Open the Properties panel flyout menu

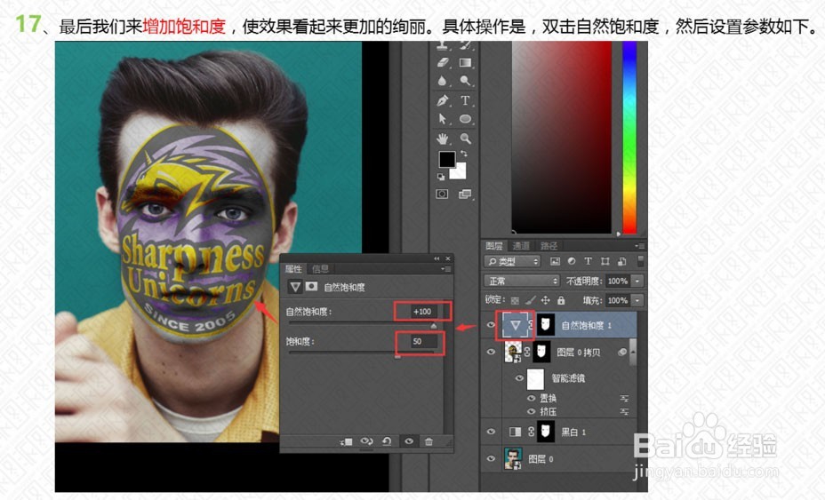coord(445,269)
